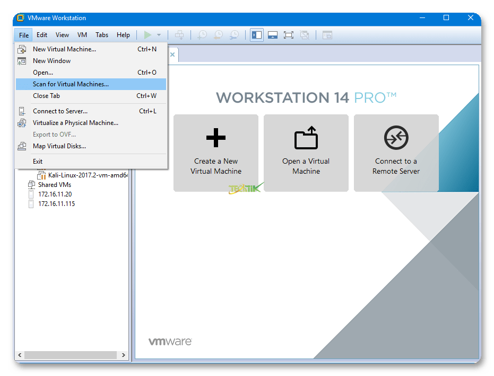494x376 pixels.
Task: Click the Open a Virtual Machine folder icon
Action: pyautogui.click(x=306, y=138)
